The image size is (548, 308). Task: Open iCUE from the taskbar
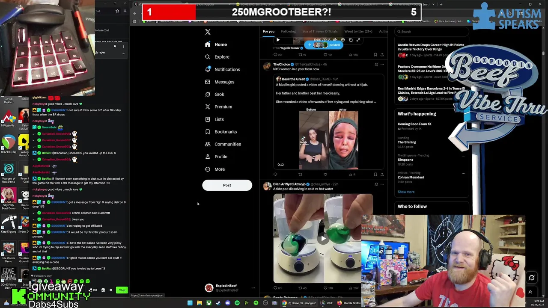pyautogui.click(x=326, y=303)
